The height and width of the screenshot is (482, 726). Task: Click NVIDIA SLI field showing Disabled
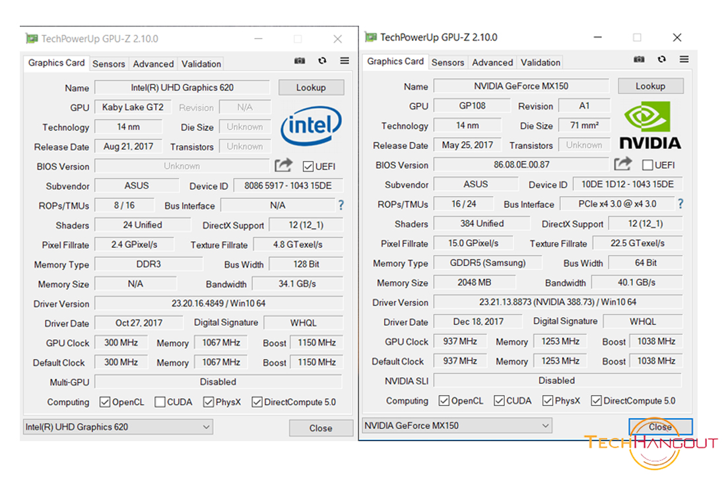(557, 380)
